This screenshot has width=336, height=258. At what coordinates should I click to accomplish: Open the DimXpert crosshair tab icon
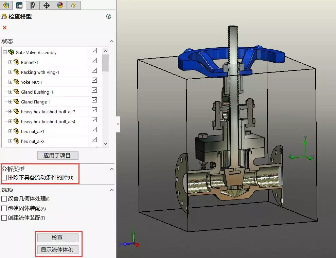[47, 5]
